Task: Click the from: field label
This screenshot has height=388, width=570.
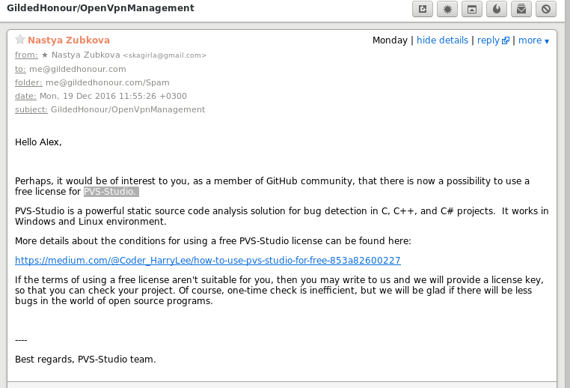Action: pos(26,55)
